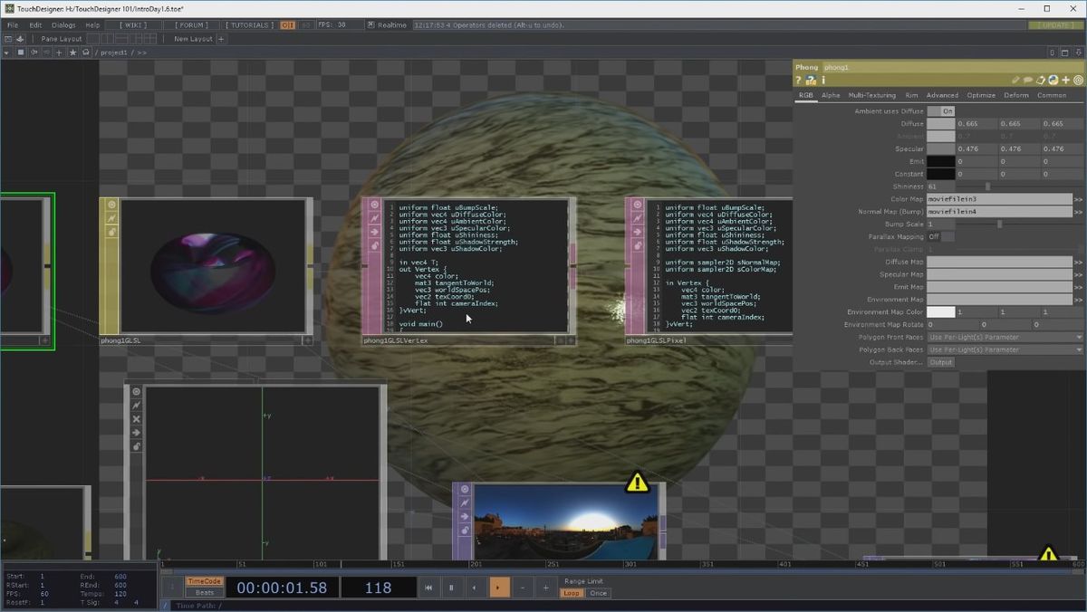Open the Phong operator help question mark
Viewport: 1087px width, 612px height.
pos(799,81)
